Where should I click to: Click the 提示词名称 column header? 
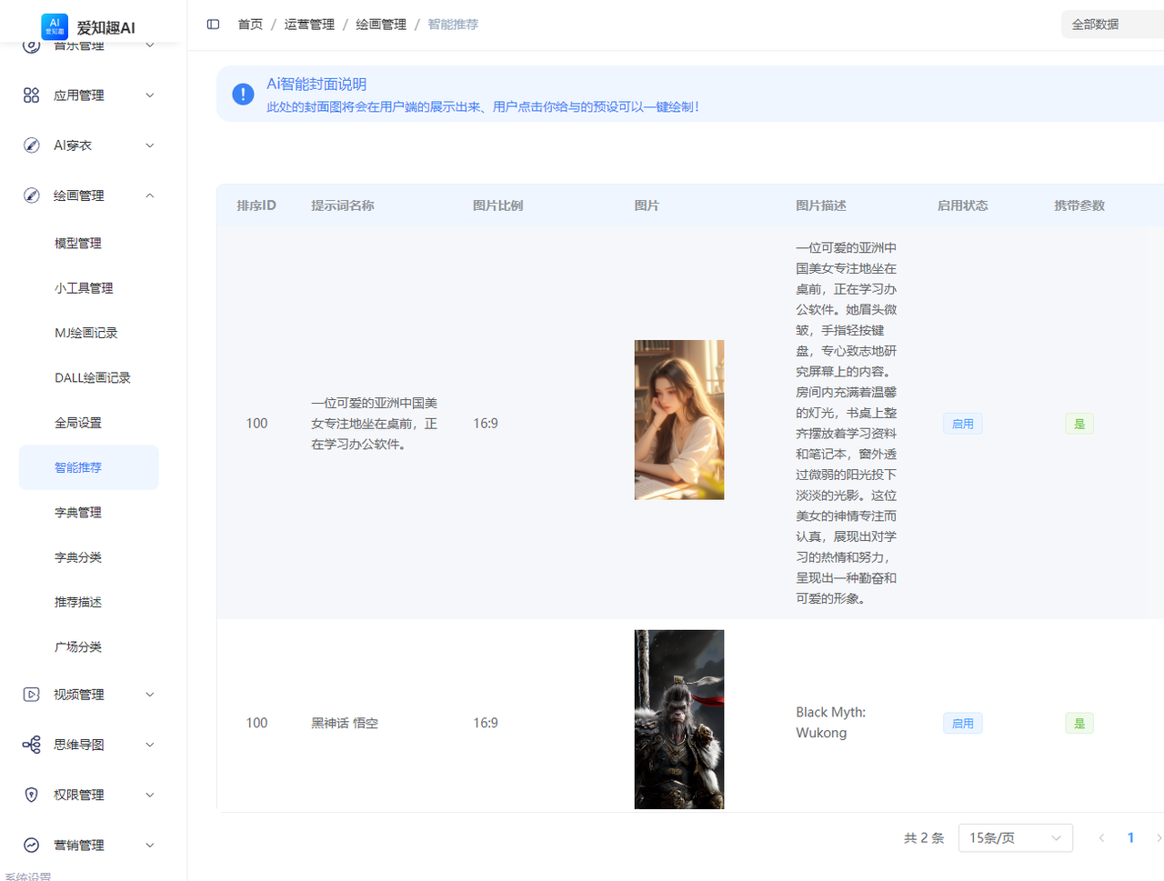343,205
